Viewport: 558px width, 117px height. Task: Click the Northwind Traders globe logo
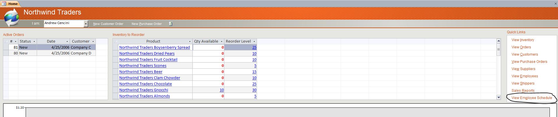coord(12,18)
